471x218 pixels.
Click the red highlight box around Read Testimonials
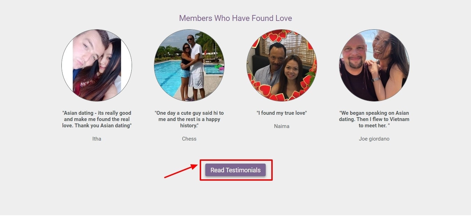(x=236, y=160)
